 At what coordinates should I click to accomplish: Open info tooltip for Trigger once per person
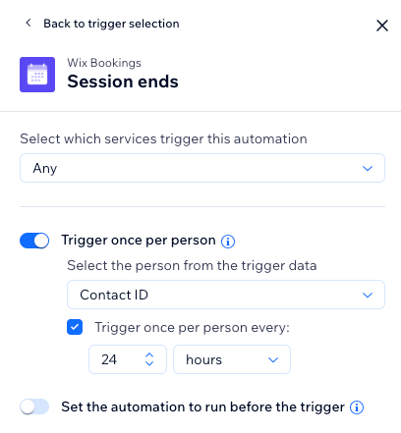[228, 242]
